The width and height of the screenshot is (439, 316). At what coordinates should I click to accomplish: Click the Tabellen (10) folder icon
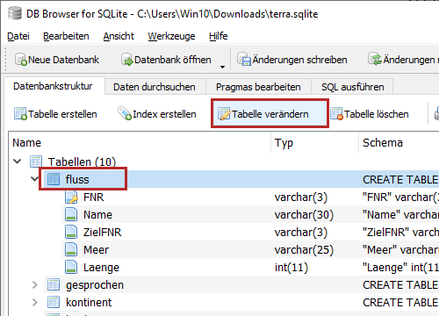coord(36,162)
